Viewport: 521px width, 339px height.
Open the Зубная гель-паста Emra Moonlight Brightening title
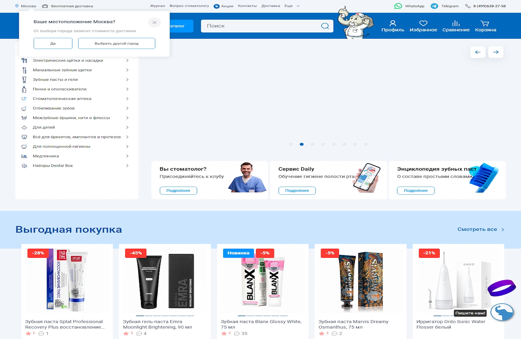[158, 324]
